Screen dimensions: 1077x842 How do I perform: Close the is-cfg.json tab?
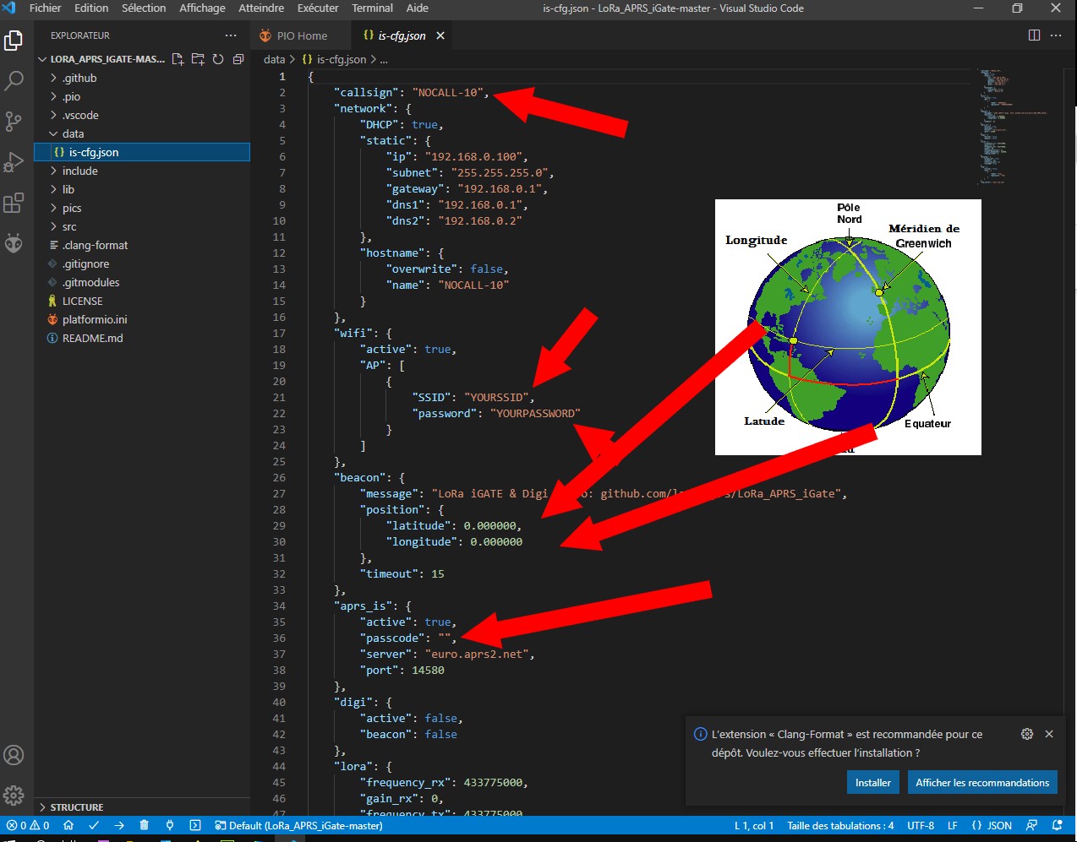point(440,35)
